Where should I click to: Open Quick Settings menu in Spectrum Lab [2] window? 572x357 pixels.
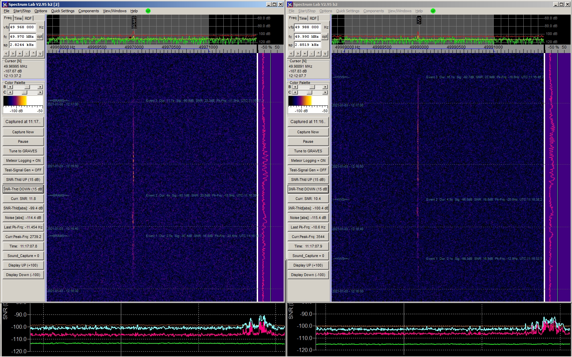[63, 11]
